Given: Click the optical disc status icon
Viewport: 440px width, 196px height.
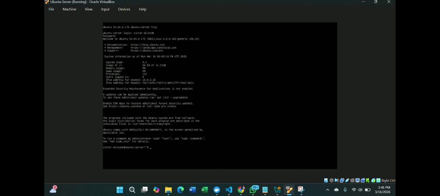Looking at the screenshot, I should (x=331, y=180).
